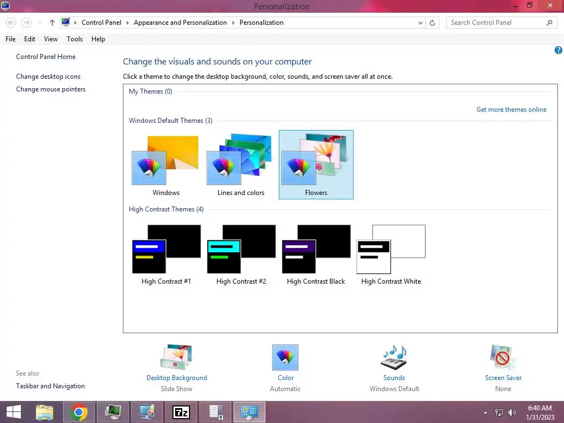
Task: Go to Control Panel Home
Action: coord(46,57)
